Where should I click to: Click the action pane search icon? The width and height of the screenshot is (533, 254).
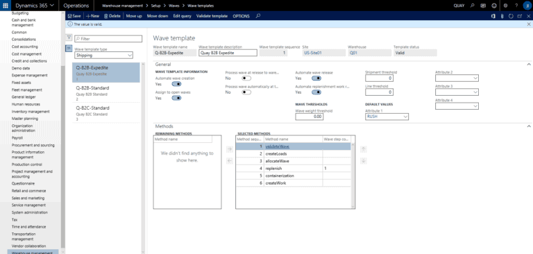(258, 16)
